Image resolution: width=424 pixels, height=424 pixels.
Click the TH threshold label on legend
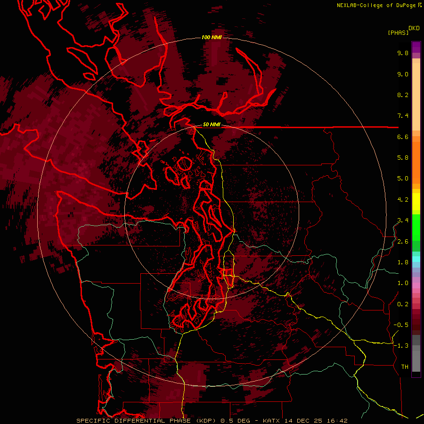click(405, 367)
